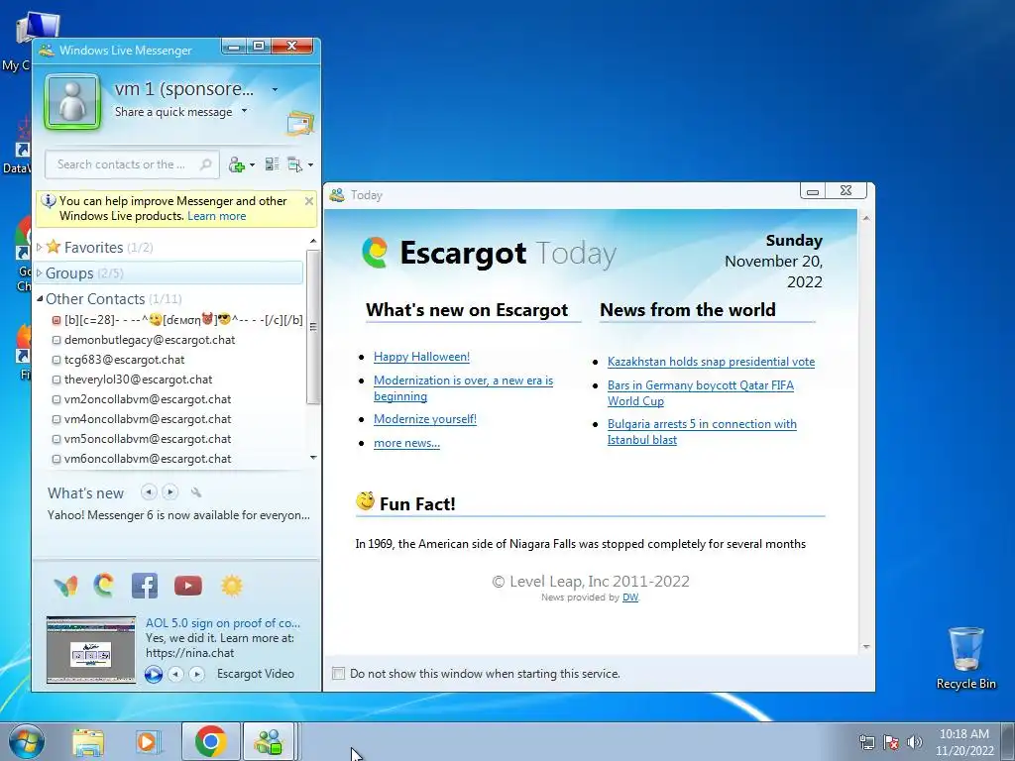The width and height of the screenshot is (1015, 761).
Task: Check Do not show this window checkbox
Action: 338,674
